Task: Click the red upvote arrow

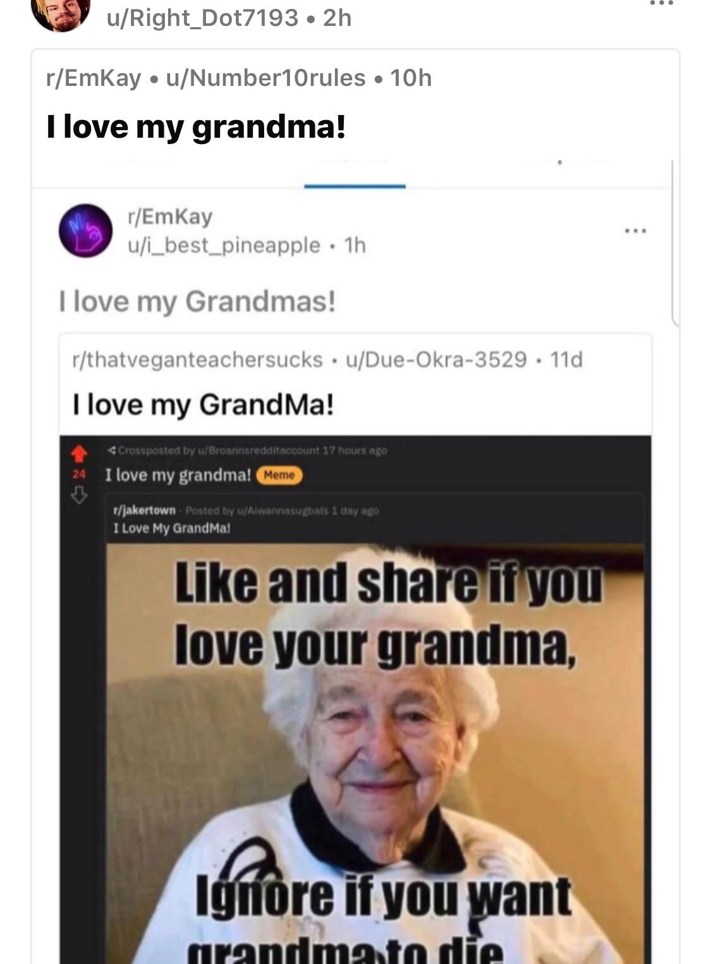Action: (78, 452)
